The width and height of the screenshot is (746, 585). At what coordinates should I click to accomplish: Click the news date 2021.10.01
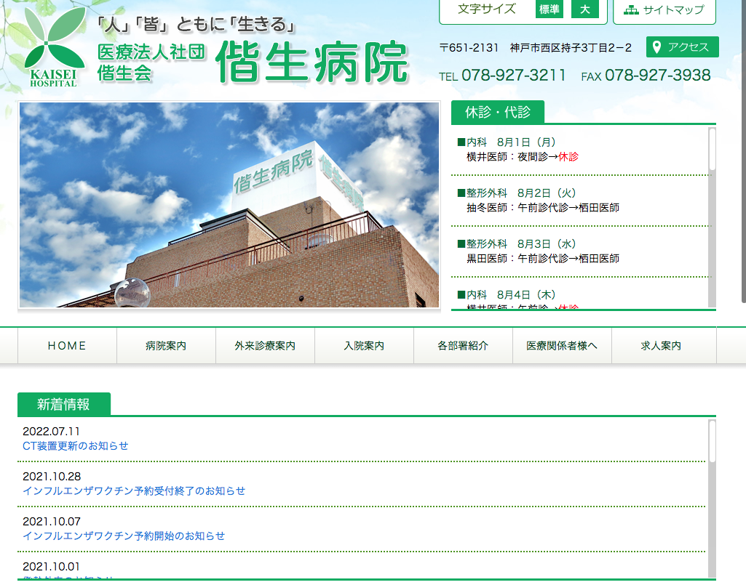point(52,567)
